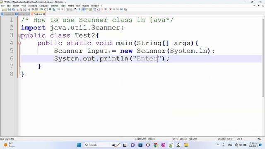Copy selection with the Copy toolbar icon
The image size is (265, 149).
(33, 9)
